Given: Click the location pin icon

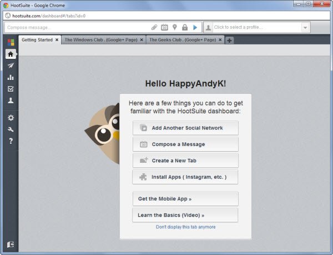Looking at the screenshot, I should pyautogui.click(x=175, y=27).
